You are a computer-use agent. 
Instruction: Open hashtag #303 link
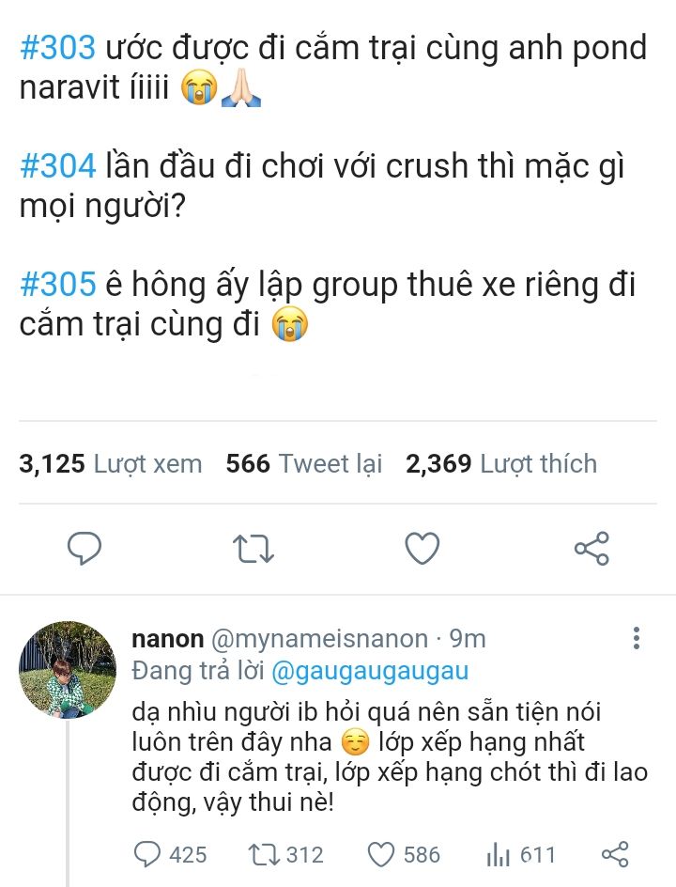tap(57, 48)
